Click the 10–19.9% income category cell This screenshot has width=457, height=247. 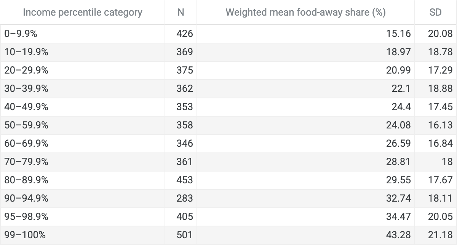click(82, 52)
